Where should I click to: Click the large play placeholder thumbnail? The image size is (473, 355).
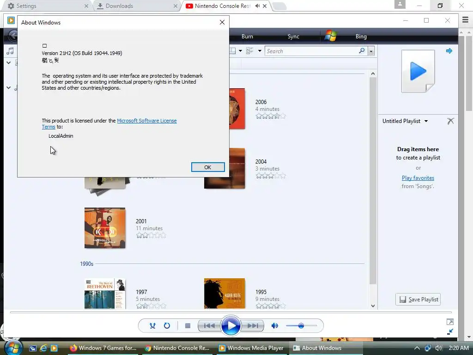coord(418,71)
